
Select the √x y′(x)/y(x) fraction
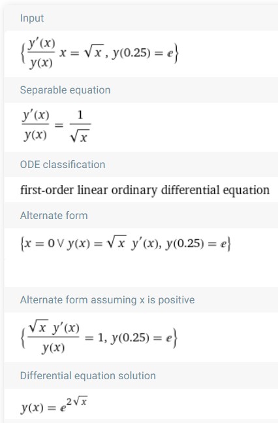pos(54,337)
